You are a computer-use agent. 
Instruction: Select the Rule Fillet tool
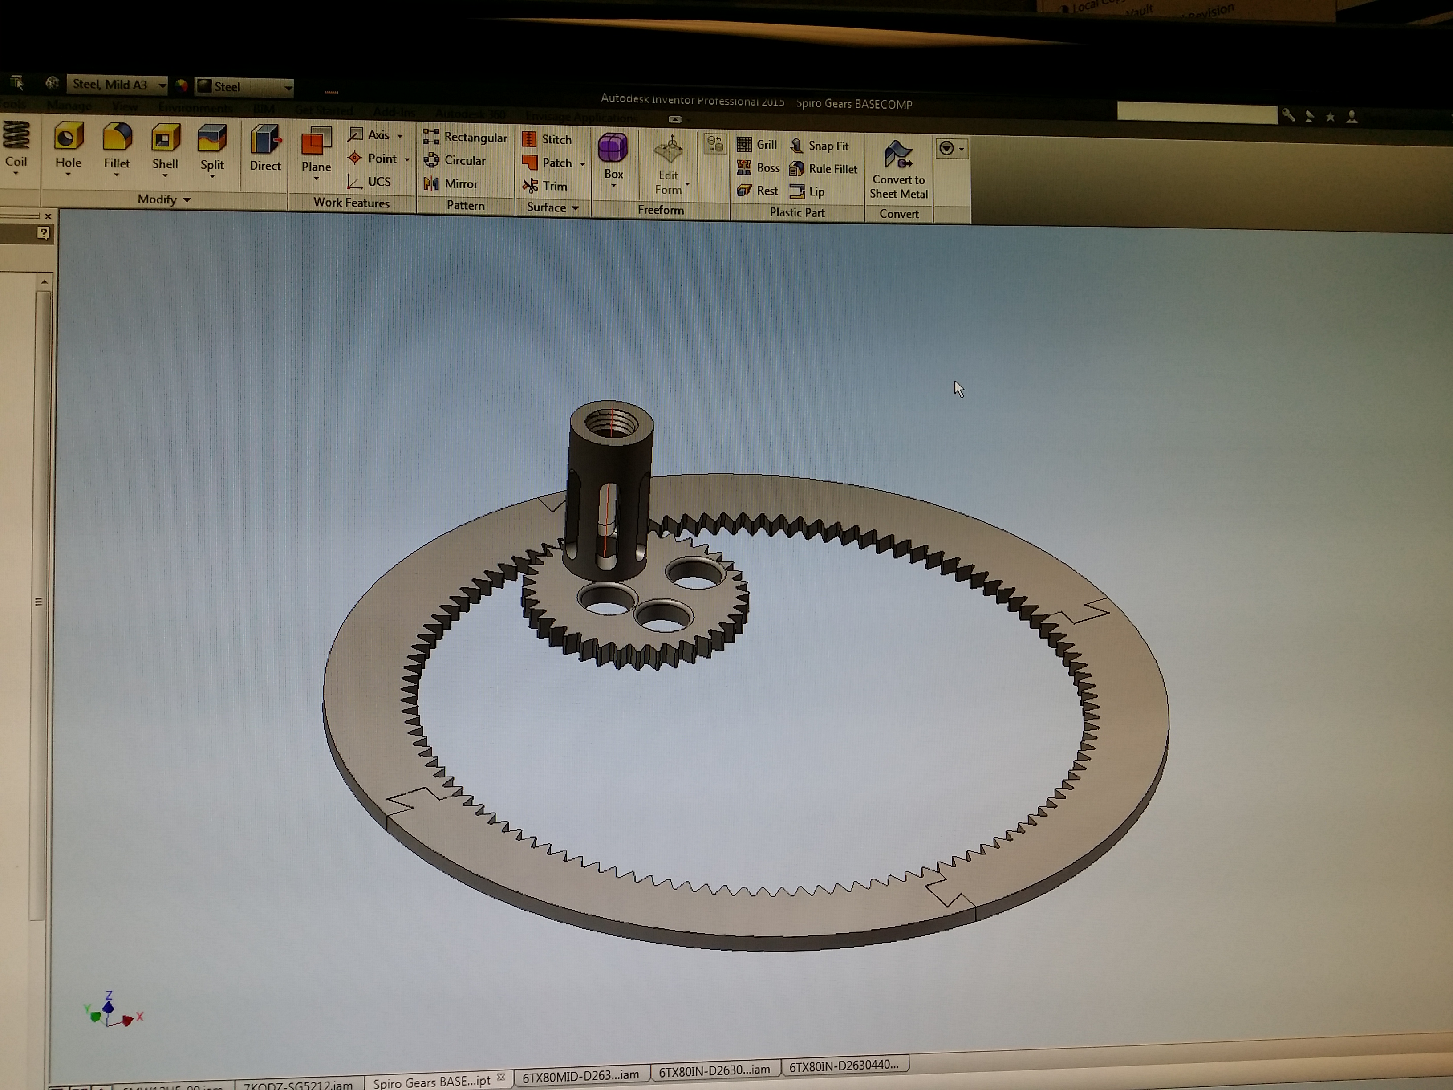[x=824, y=169]
